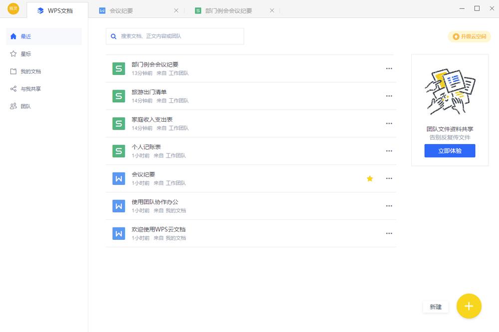
Task: Click the 立即体验 button
Action: (450, 151)
